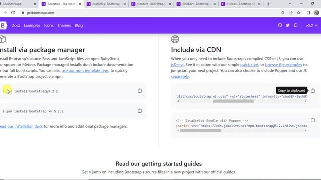This screenshot has height=180, width=321.
Task: Click the share page icon in address bar
Action: coord(291,13)
